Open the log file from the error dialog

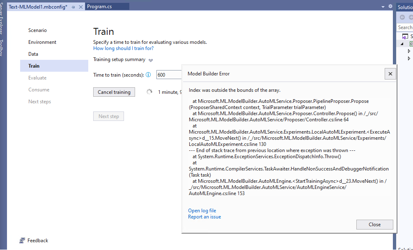[202, 210]
